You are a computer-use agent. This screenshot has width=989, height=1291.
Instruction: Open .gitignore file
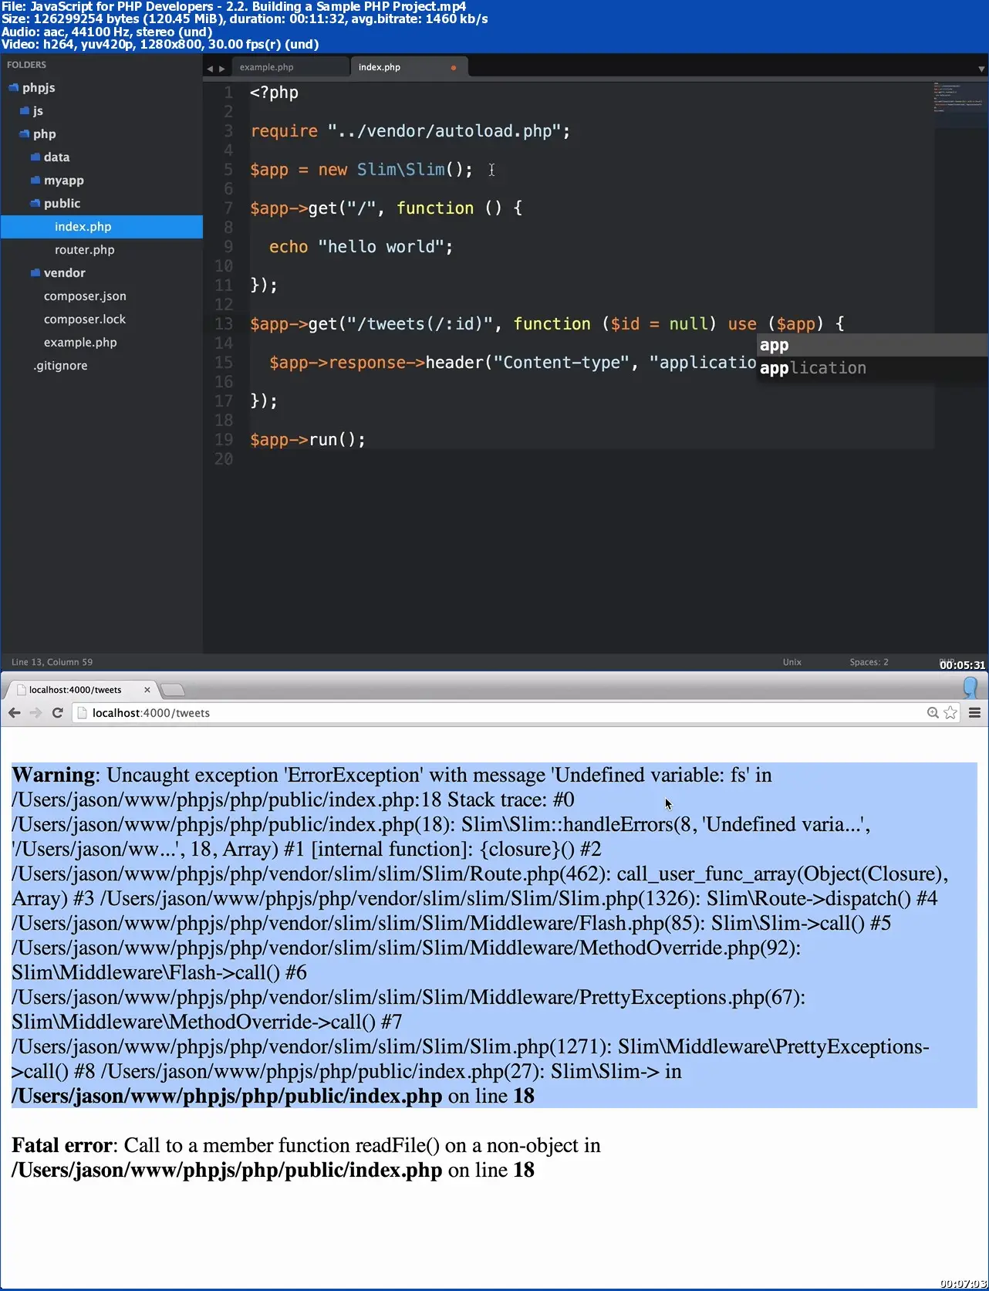click(60, 366)
